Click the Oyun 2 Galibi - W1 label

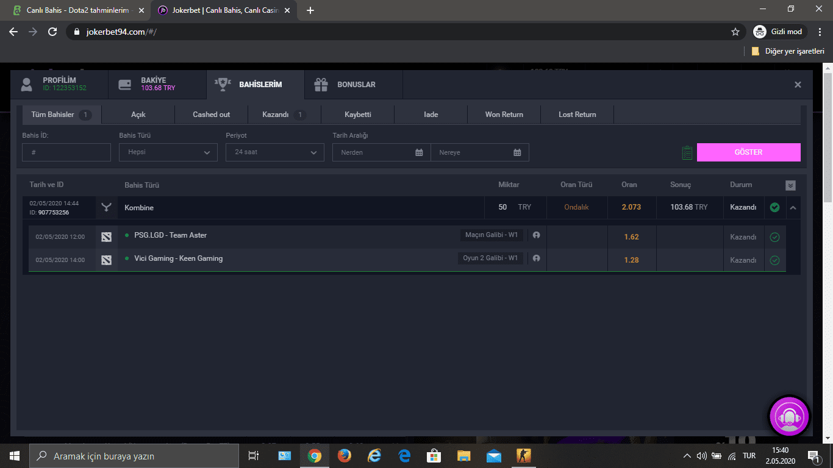(490, 258)
